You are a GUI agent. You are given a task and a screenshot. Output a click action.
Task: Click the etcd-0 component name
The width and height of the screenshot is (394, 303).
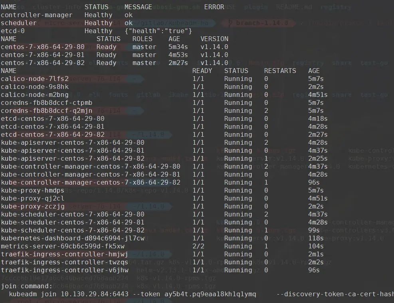coord(12,31)
